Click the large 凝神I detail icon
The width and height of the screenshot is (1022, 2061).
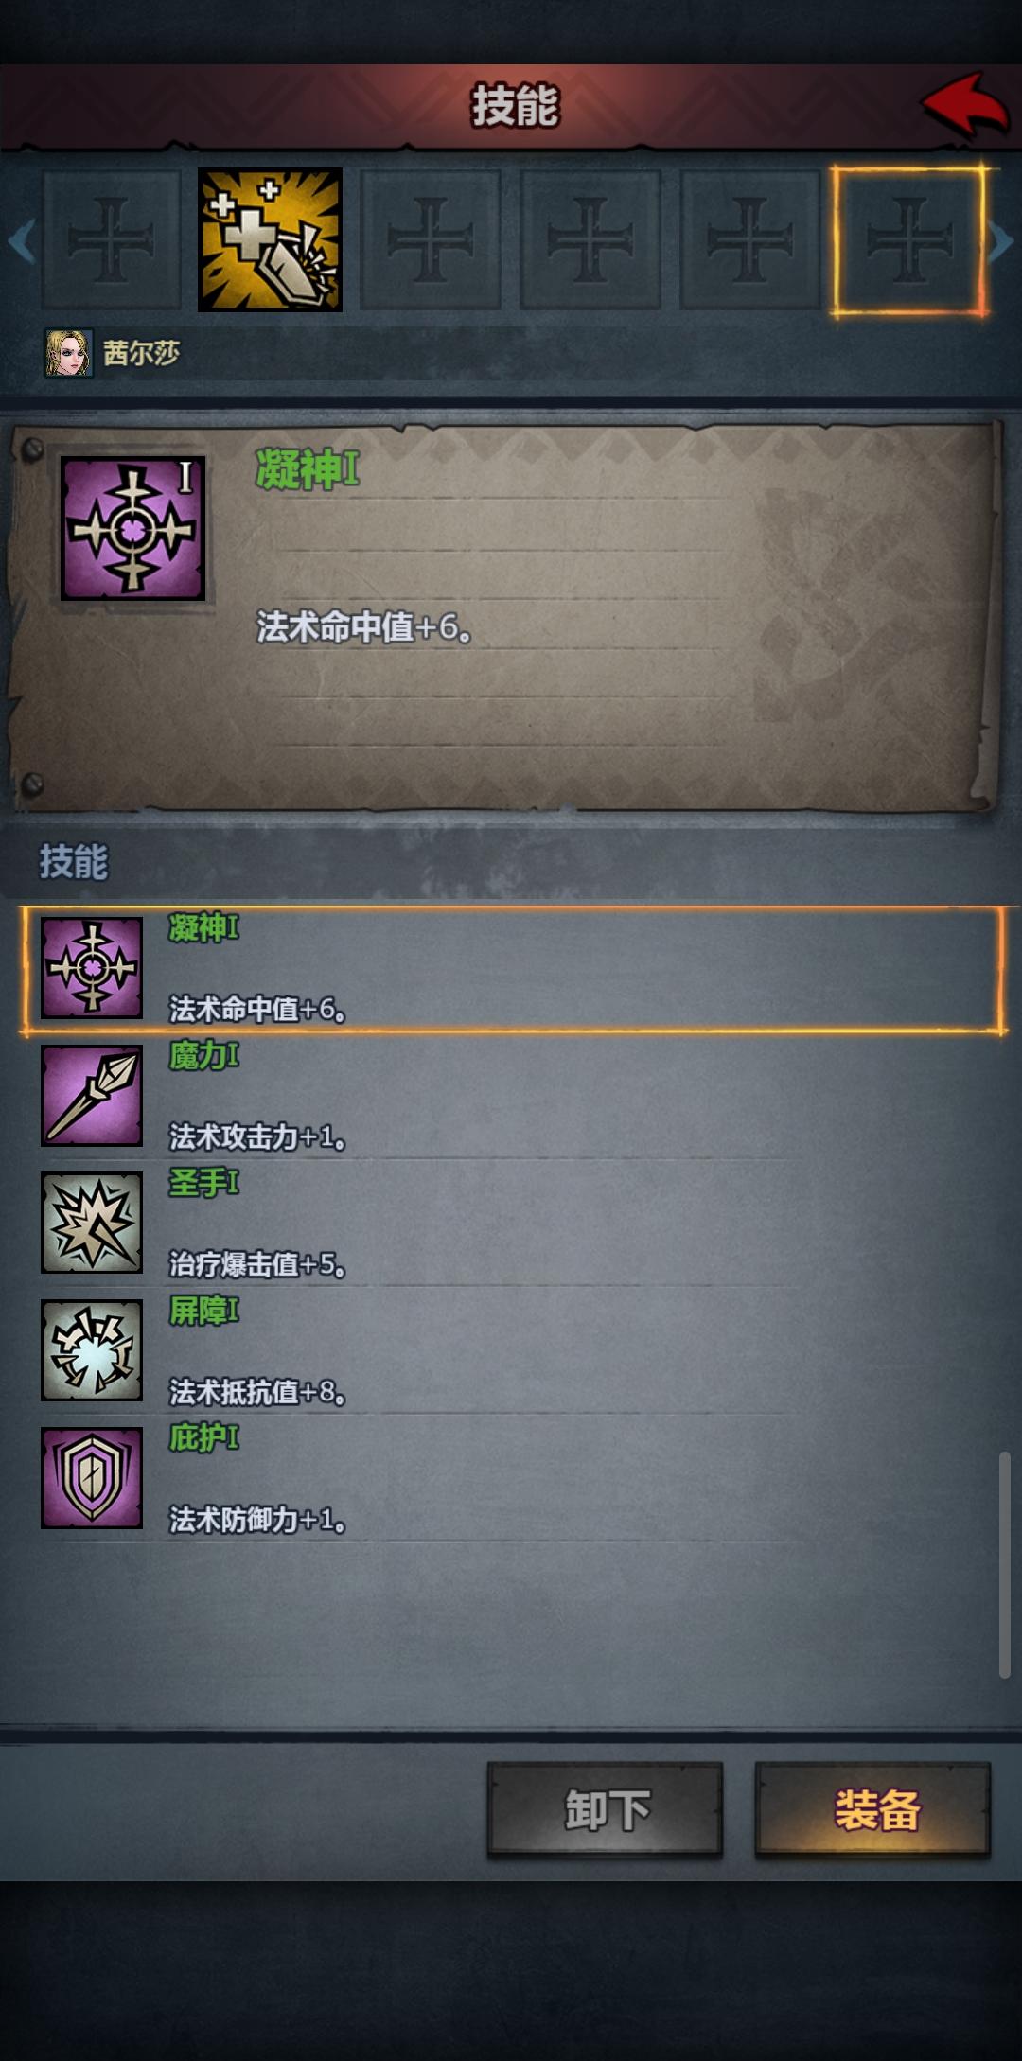132,528
